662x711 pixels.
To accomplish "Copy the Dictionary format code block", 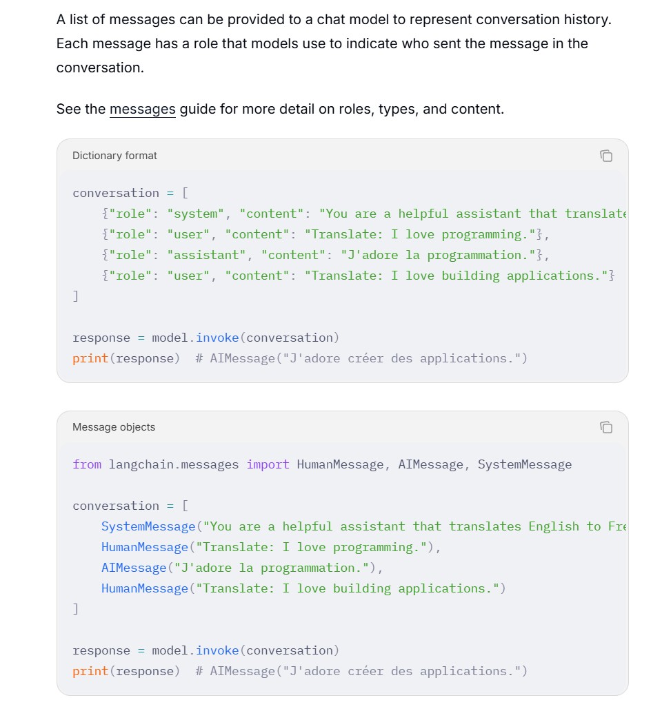I will (605, 156).
